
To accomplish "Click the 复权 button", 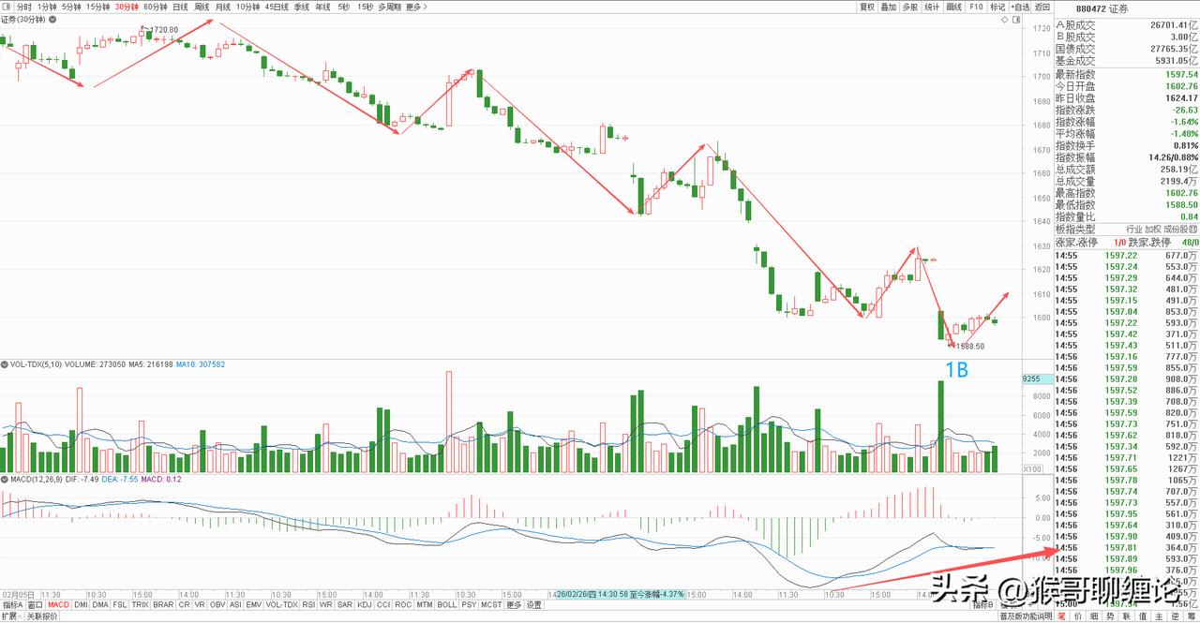I will coord(866,7).
